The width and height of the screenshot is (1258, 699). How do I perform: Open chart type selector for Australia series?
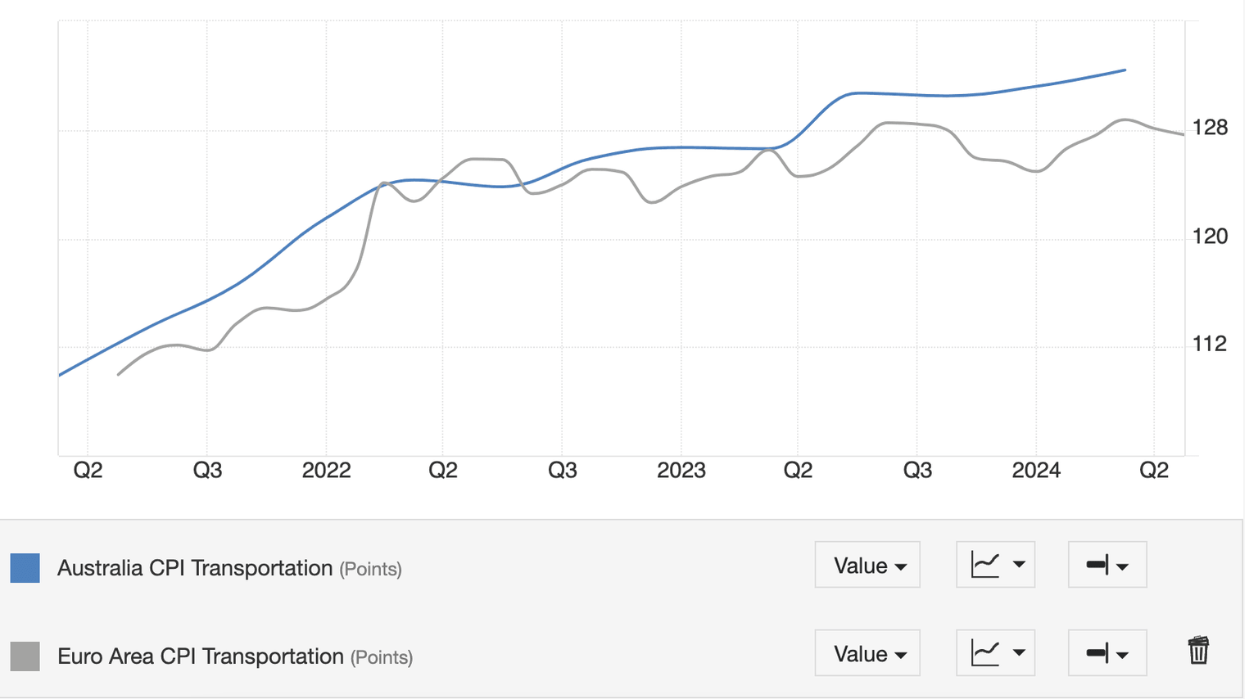coord(995,565)
